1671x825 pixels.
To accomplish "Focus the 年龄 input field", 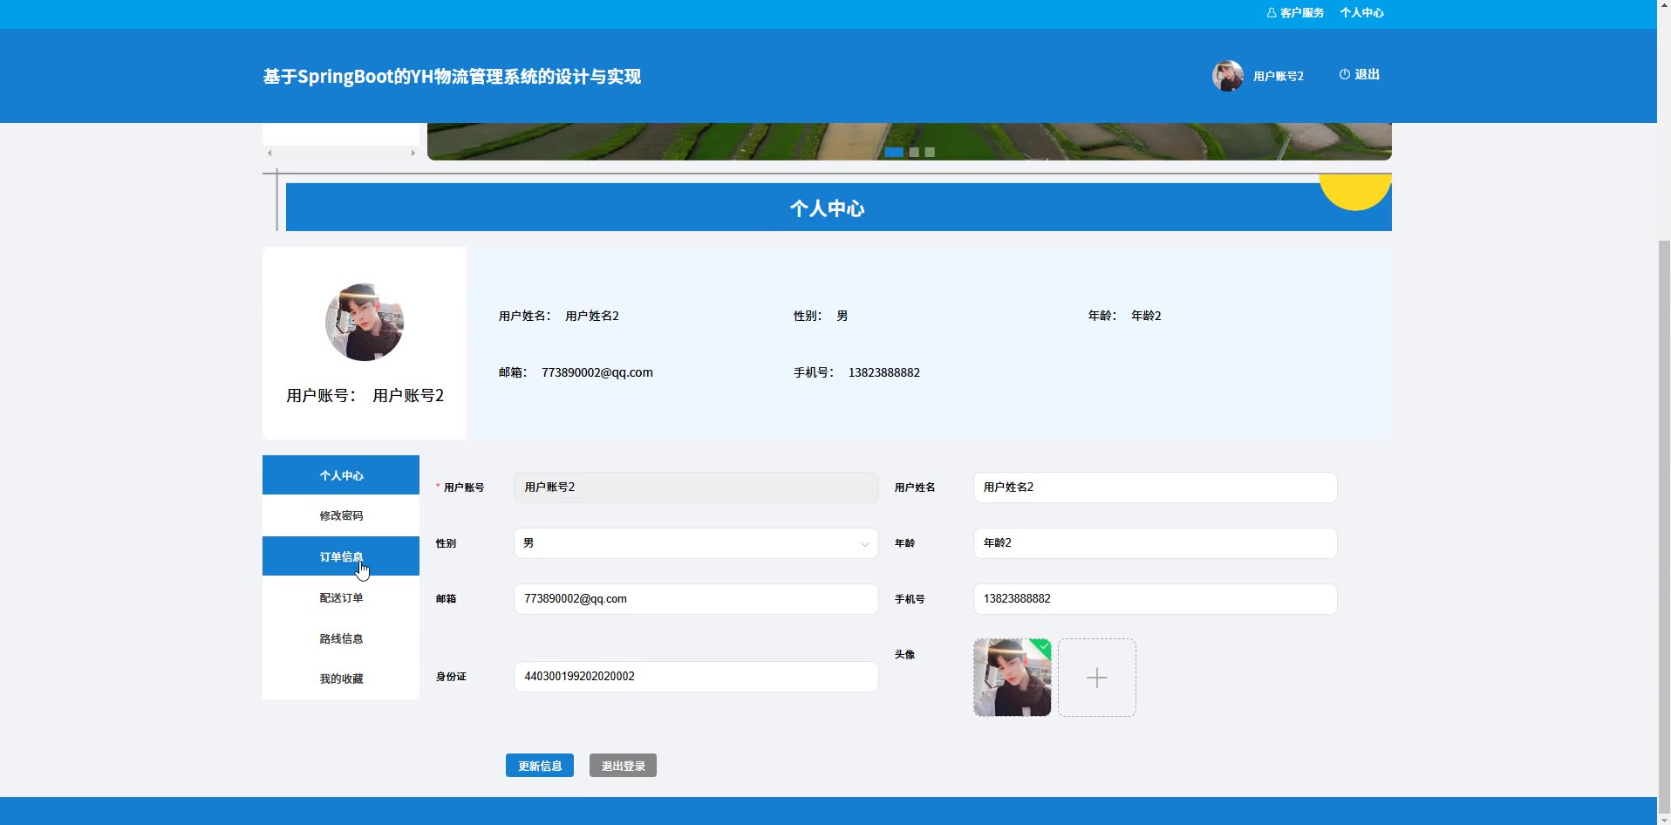I will tap(1155, 543).
